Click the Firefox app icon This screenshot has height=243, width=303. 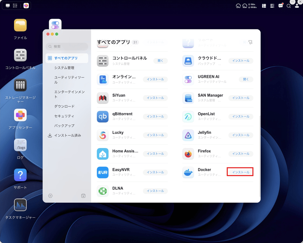point(188,154)
